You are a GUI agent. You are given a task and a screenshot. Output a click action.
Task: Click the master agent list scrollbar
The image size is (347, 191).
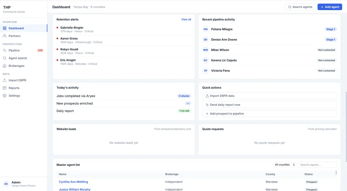[336, 173]
